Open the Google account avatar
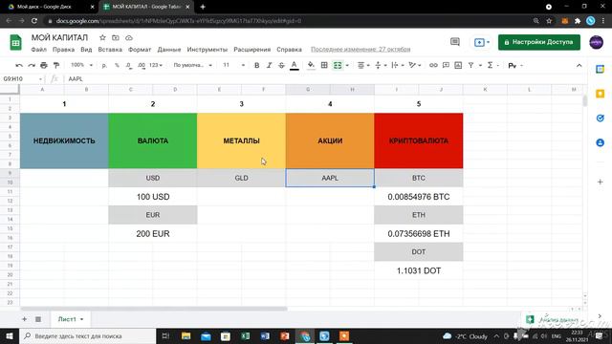The image size is (612, 344). pos(596,42)
